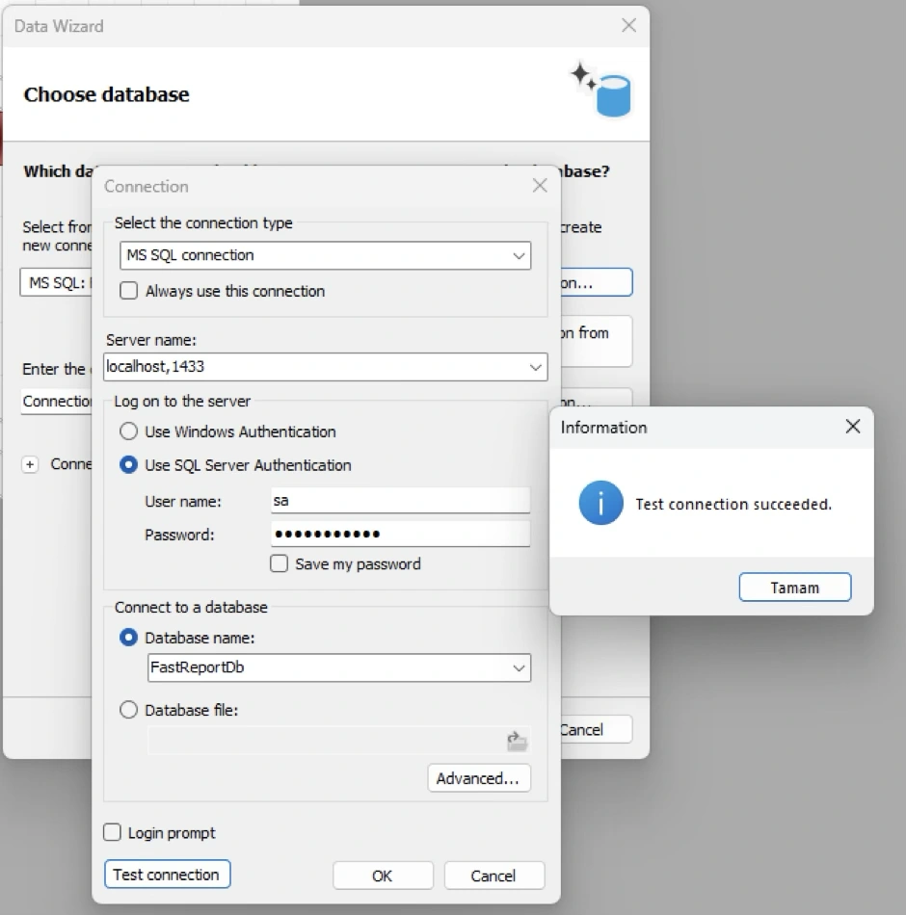Click the User name input field

[x=400, y=501]
